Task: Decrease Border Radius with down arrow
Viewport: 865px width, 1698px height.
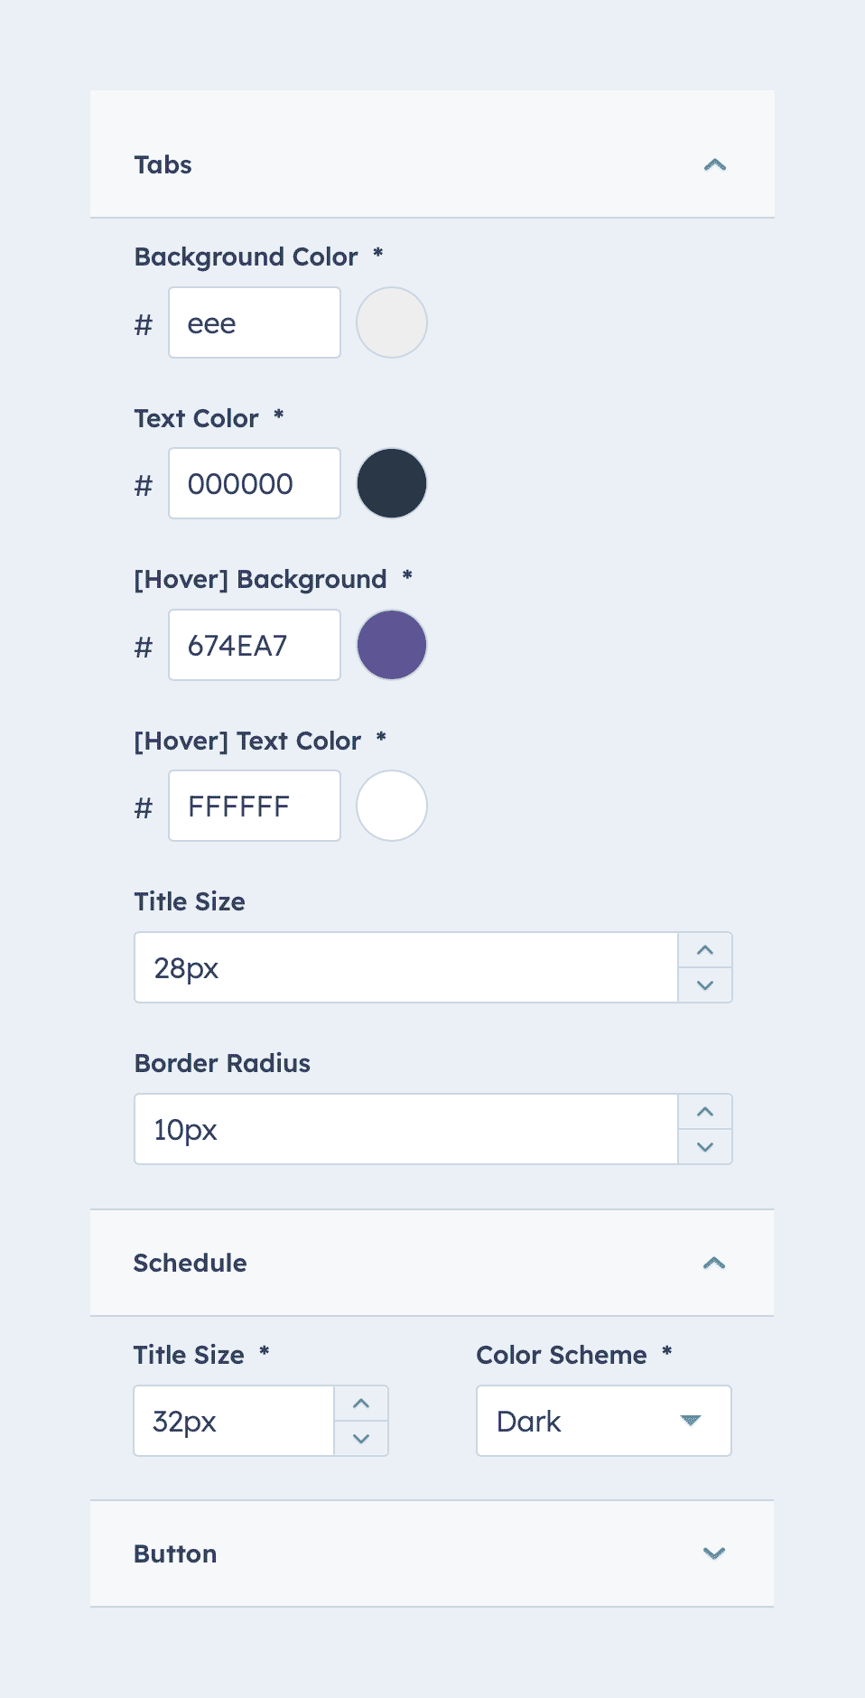Action: (x=705, y=1147)
